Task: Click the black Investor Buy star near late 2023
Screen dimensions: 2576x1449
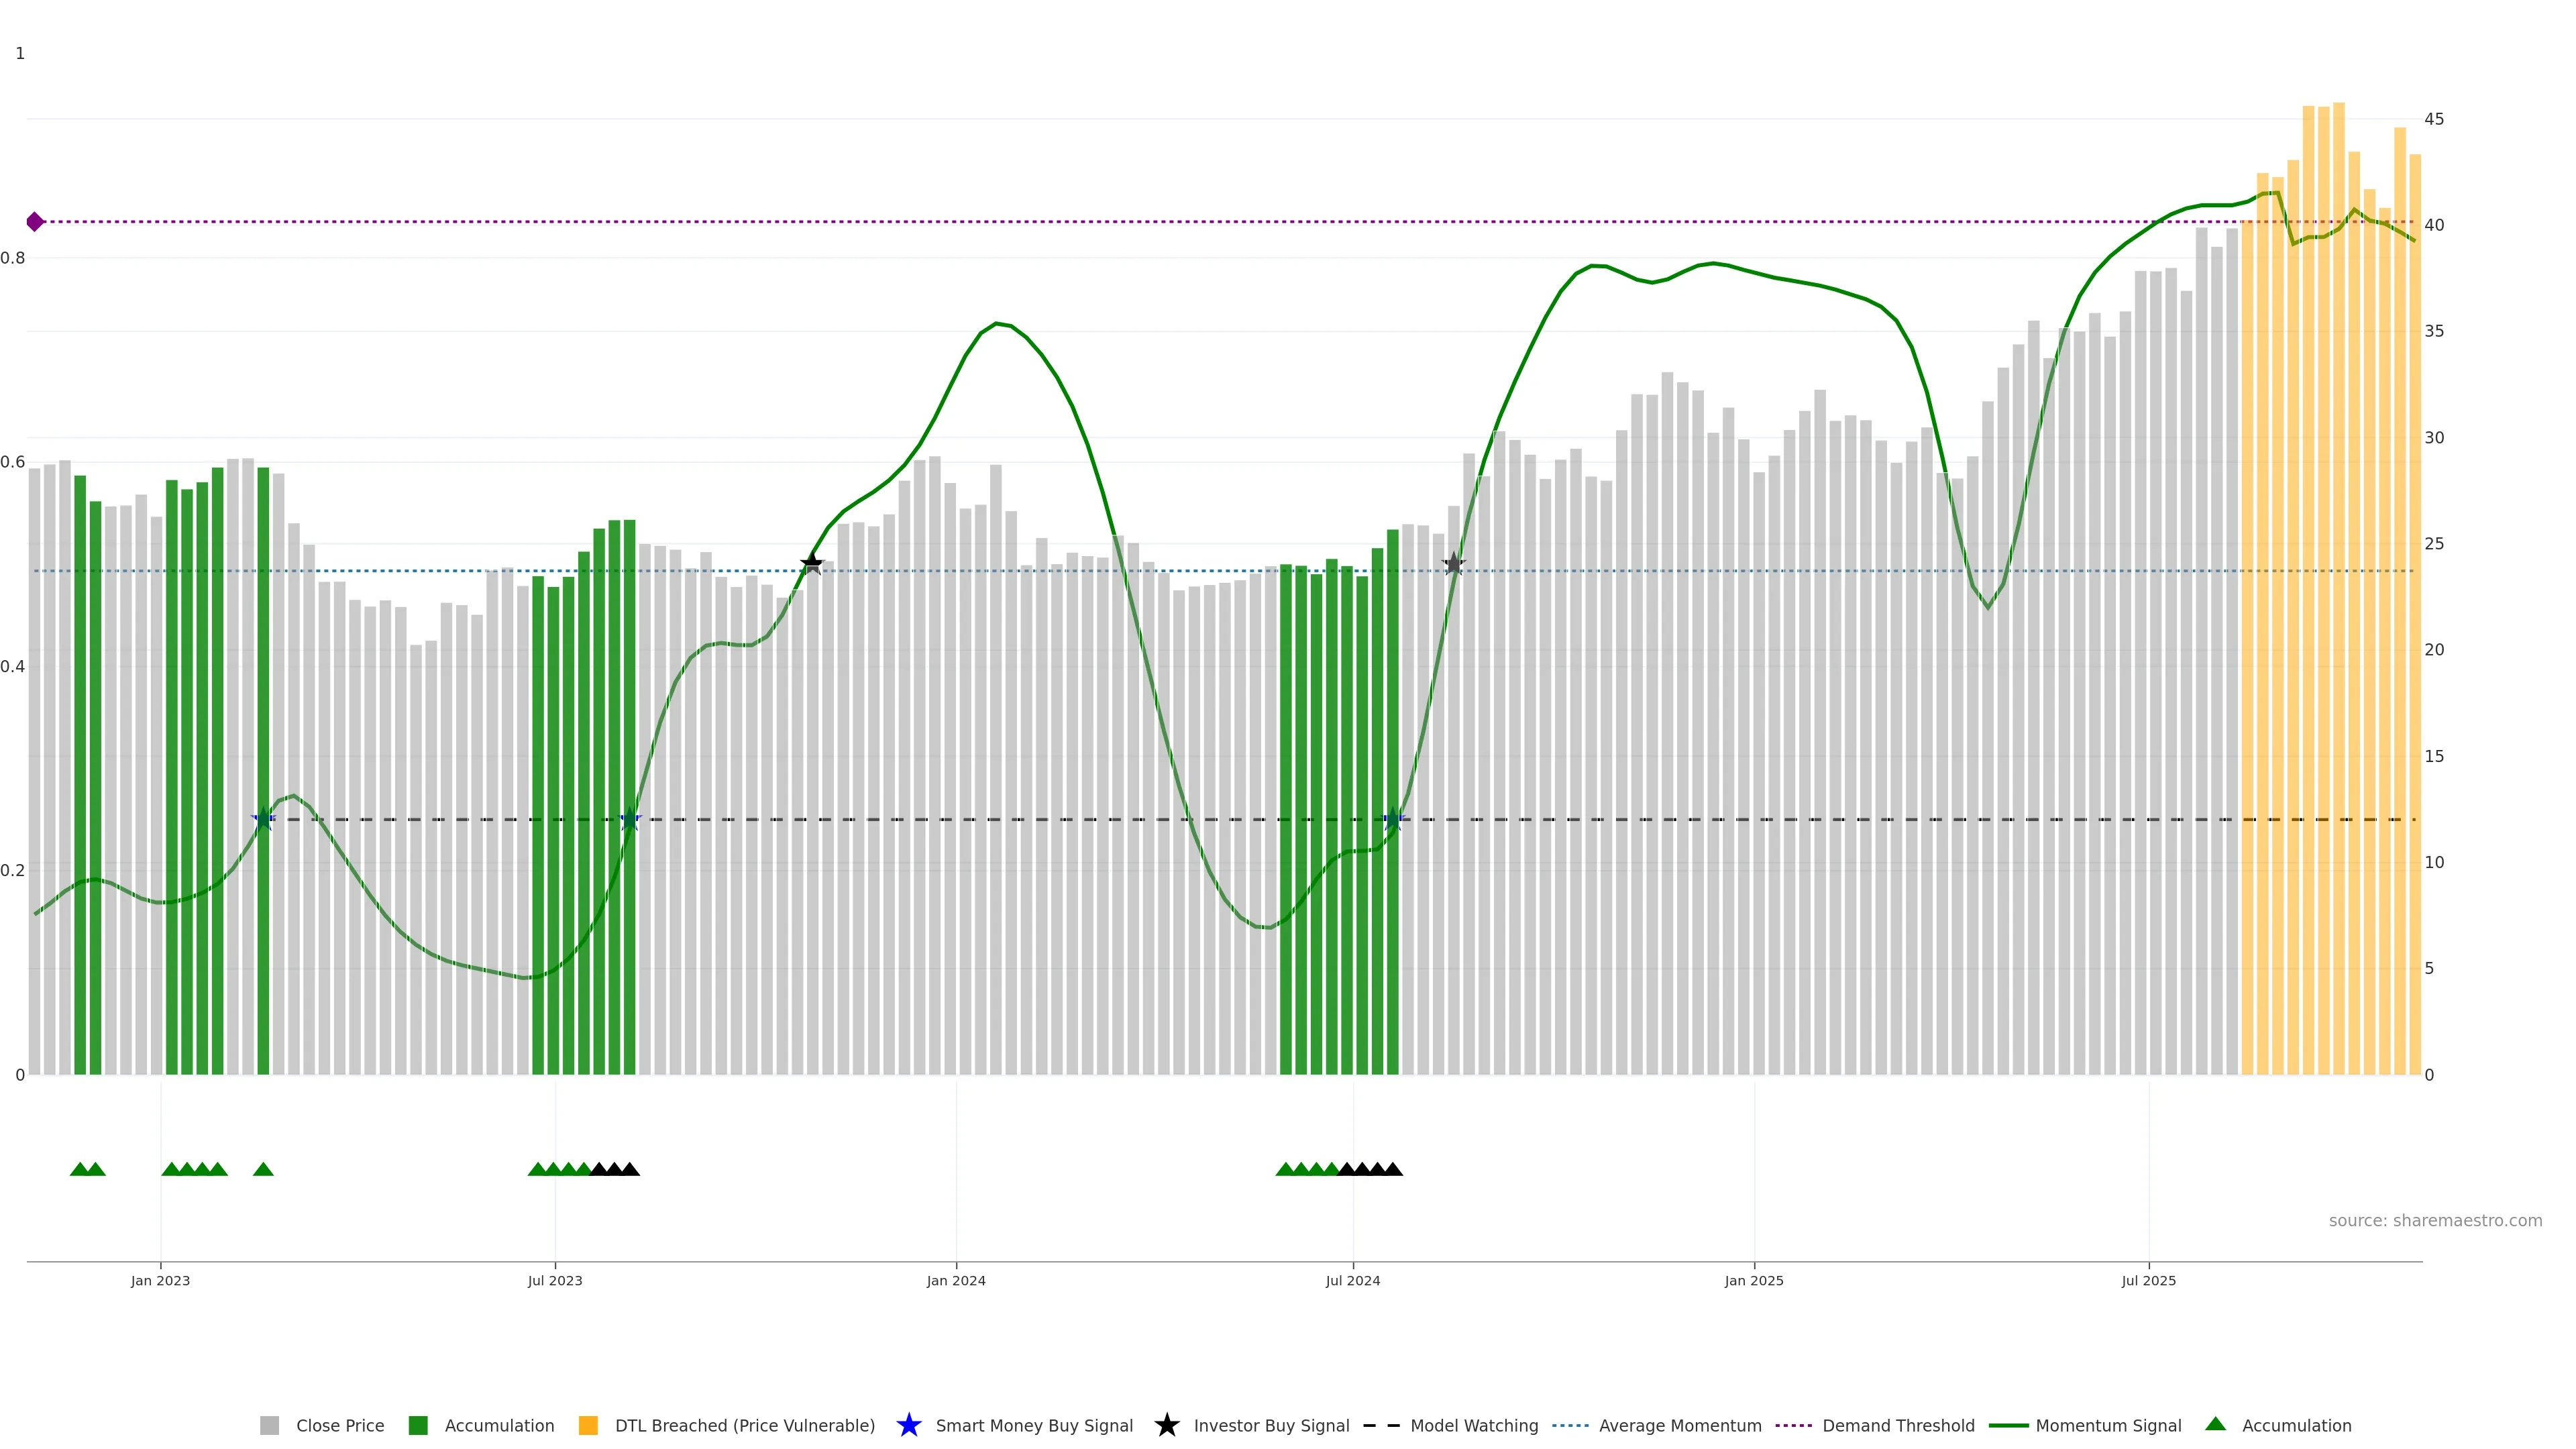Action: point(812,564)
